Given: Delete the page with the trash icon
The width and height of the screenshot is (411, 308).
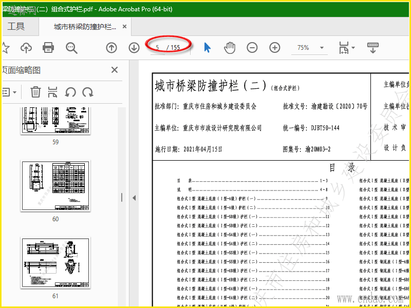Looking at the screenshot, I should click(x=35, y=92).
